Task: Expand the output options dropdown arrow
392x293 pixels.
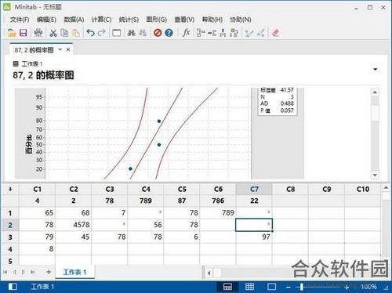Action: pos(376,70)
